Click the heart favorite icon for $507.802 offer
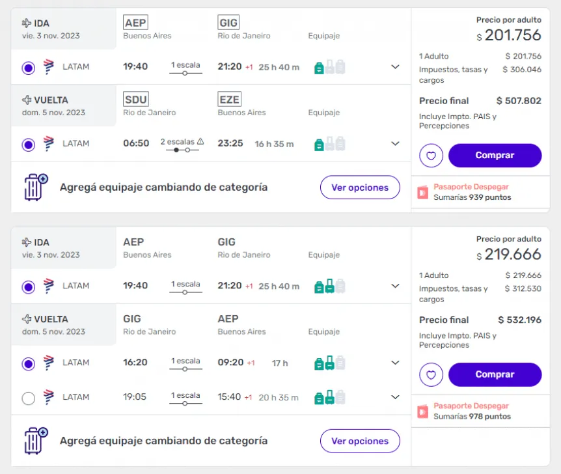 [432, 156]
